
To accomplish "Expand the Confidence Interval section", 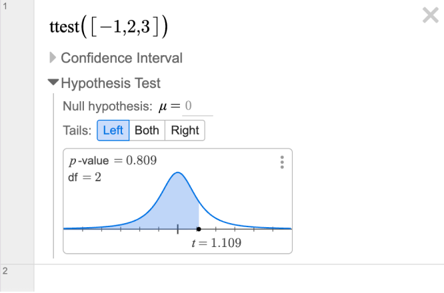I will click(116, 58).
